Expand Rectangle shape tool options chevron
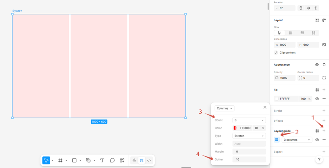The height and width of the screenshot is (168, 329). 80,161
